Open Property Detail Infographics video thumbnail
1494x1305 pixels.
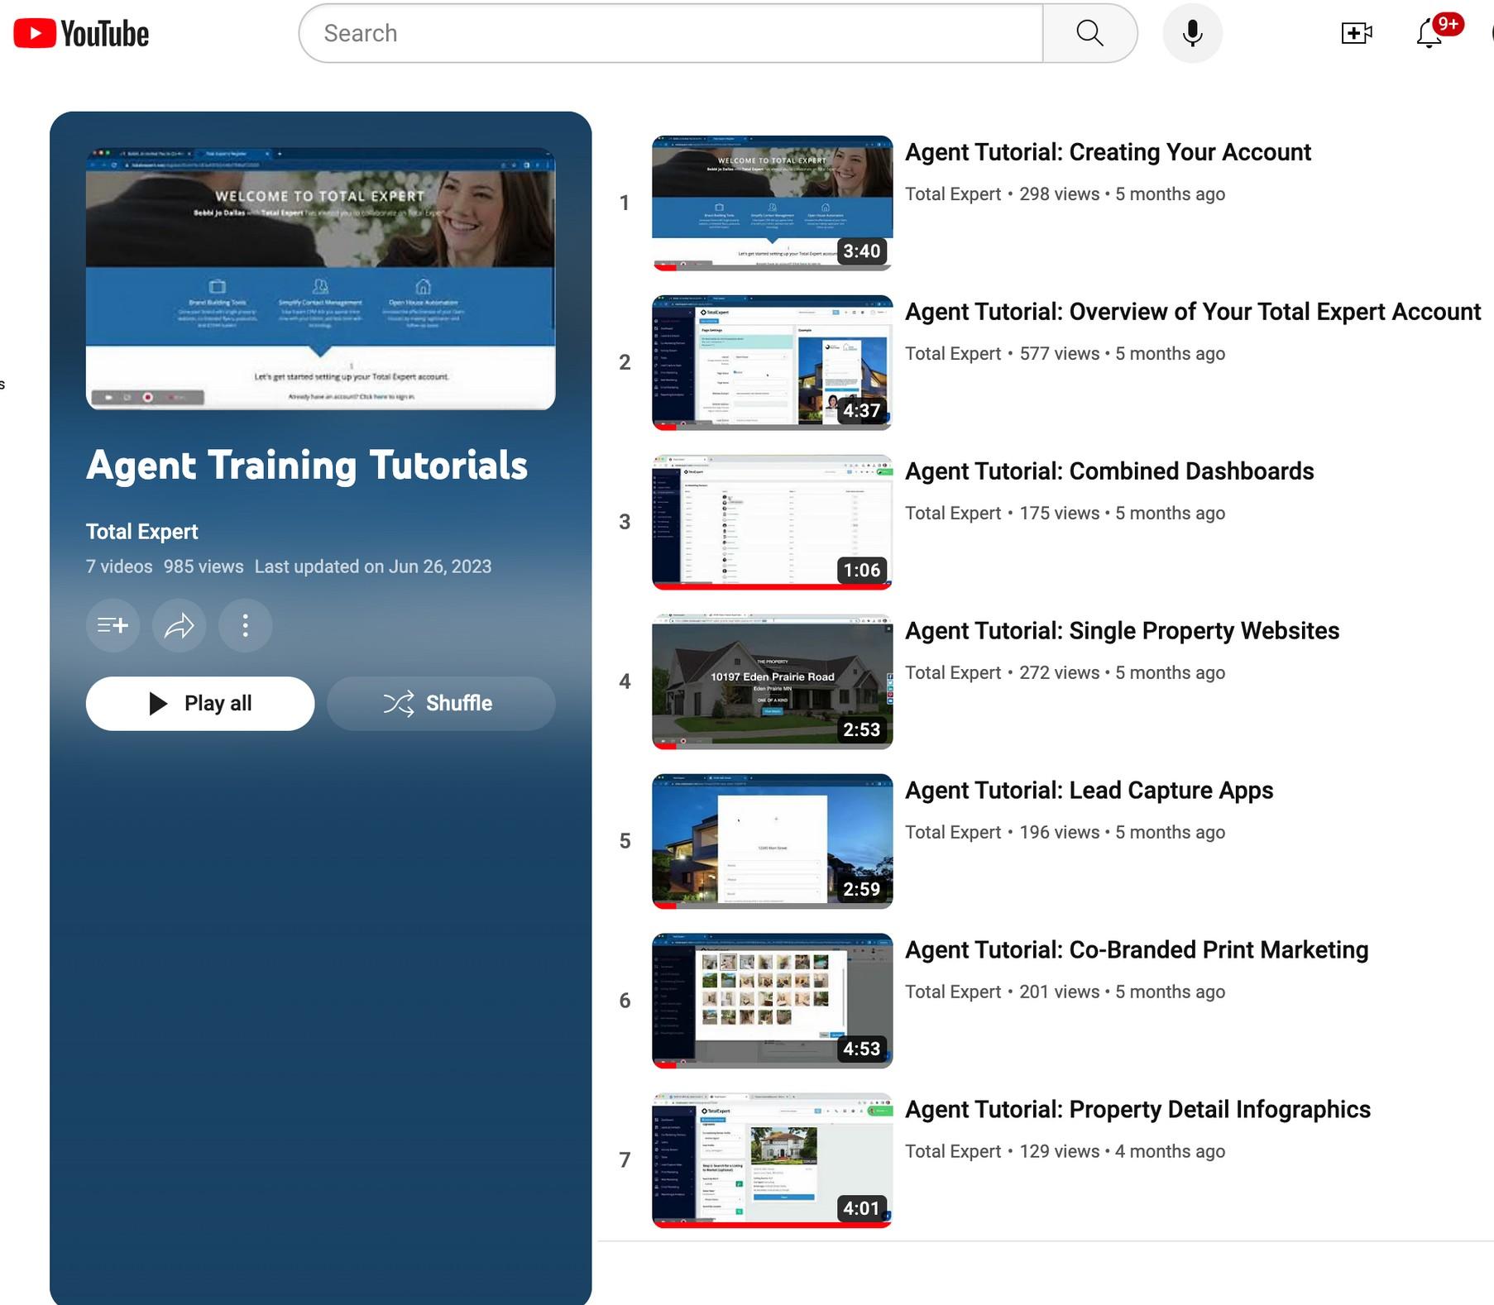tap(773, 1160)
